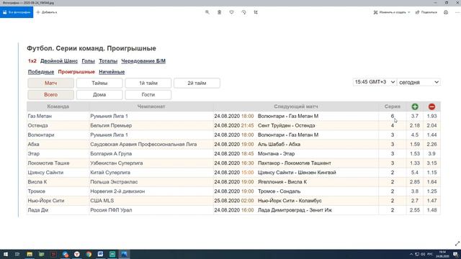
Task: Mark photo as favorite with heart icon
Action: coord(232,12)
